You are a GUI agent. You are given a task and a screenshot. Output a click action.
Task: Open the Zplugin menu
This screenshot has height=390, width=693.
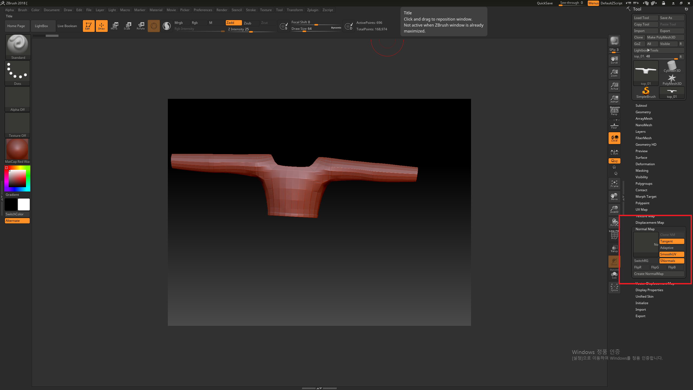click(x=312, y=10)
